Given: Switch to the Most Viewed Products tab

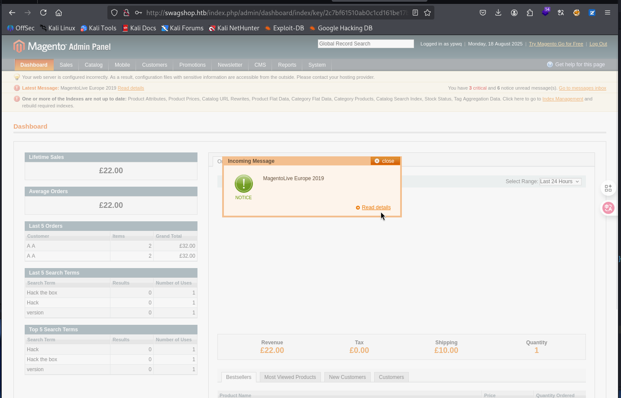Looking at the screenshot, I should [x=290, y=377].
